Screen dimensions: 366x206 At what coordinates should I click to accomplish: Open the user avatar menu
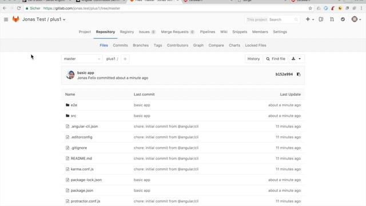(355, 19)
